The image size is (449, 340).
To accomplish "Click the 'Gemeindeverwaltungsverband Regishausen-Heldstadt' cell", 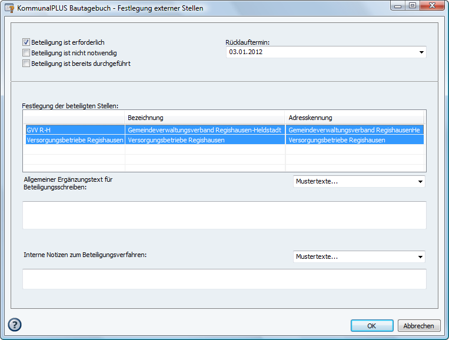I will click(204, 129).
